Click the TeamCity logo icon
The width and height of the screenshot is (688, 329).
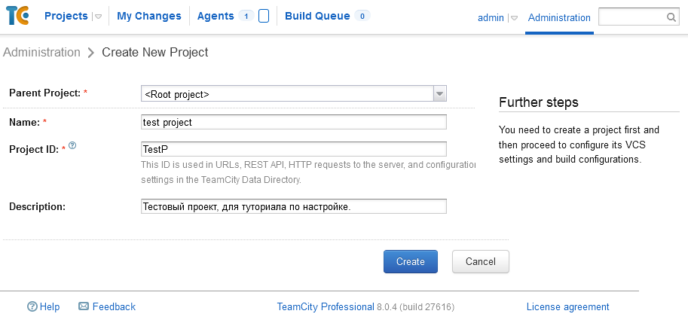tap(17, 16)
